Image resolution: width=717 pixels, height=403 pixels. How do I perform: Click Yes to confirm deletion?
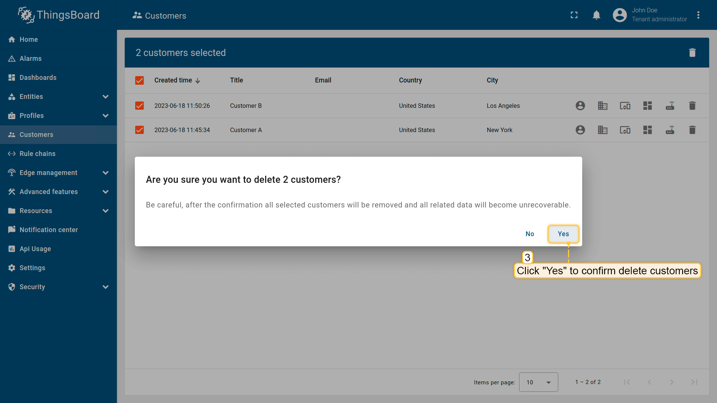click(x=563, y=234)
